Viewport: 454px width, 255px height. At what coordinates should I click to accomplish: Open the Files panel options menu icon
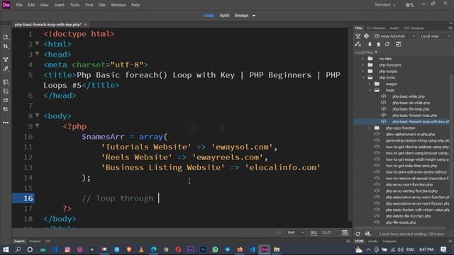click(450, 28)
